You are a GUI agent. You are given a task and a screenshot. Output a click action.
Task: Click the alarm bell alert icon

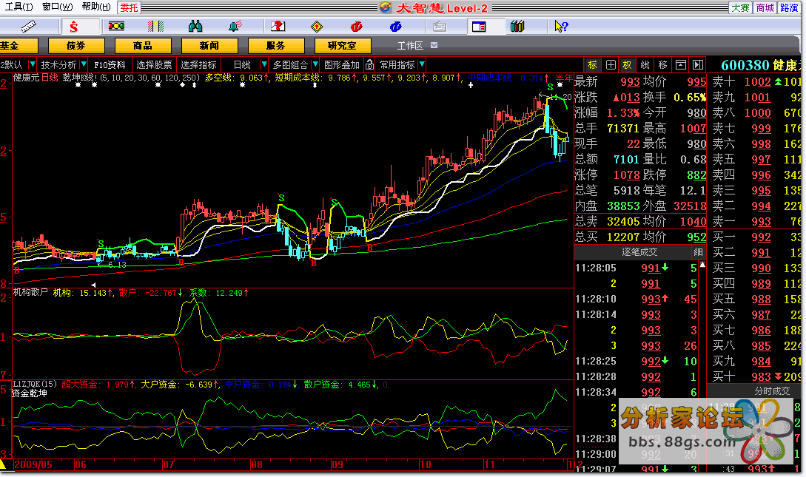(x=235, y=26)
